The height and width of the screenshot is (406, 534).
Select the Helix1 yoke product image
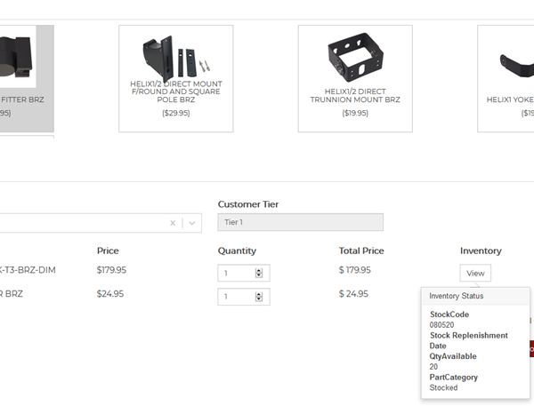click(514, 60)
